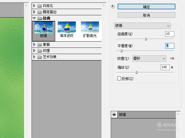Viewport: 185px width, 138px height.
Task: Open the 纹理 磨砂 dropdown
Action: tap(149, 59)
